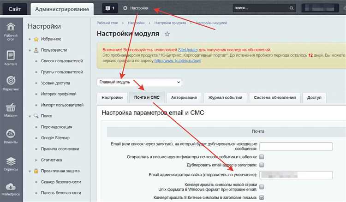Go to Рабочий стол breadcrumb
This screenshot has height=202, width=346.
pyautogui.click(x=107, y=23)
